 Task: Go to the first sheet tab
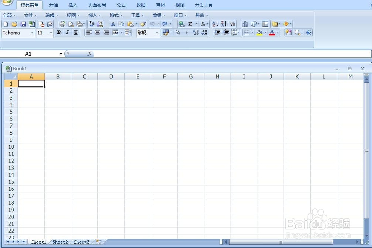click(x=8, y=242)
